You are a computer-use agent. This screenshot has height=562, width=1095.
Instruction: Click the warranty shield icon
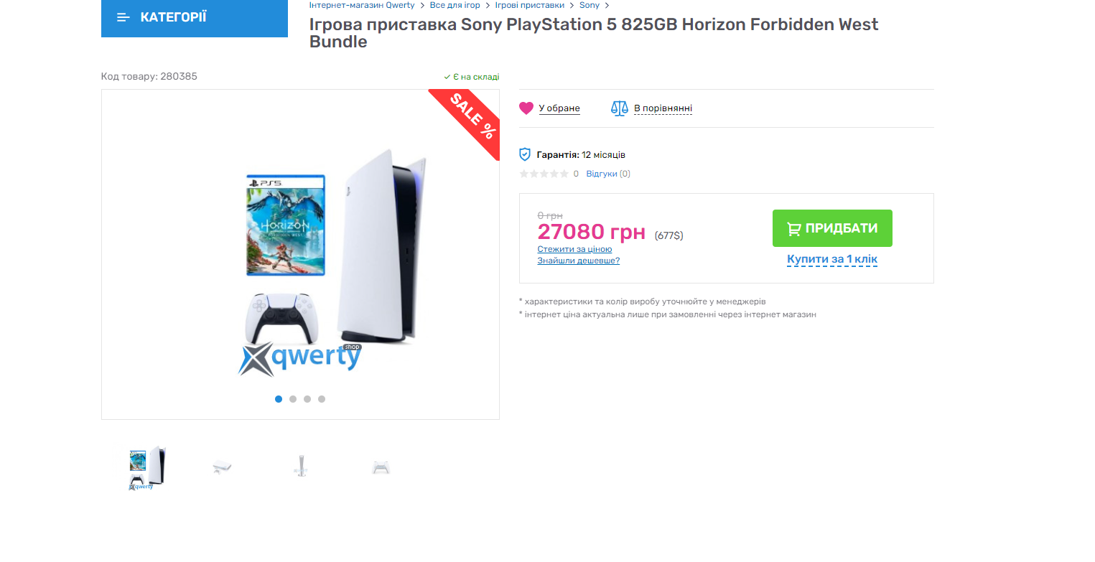coord(525,154)
